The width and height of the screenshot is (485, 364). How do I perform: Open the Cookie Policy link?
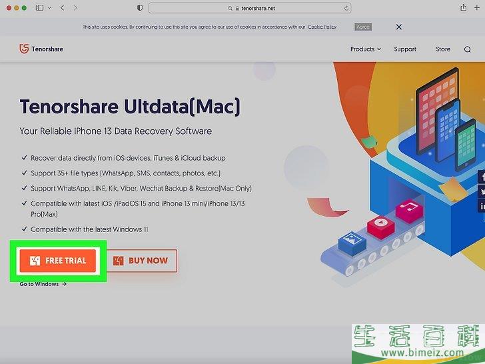[x=322, y=27]
